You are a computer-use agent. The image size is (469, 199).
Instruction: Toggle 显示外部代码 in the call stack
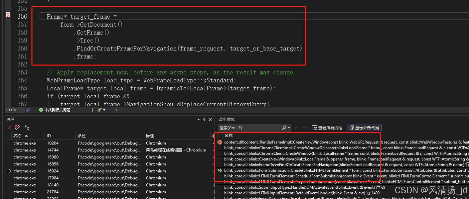[x=364, y=128]
